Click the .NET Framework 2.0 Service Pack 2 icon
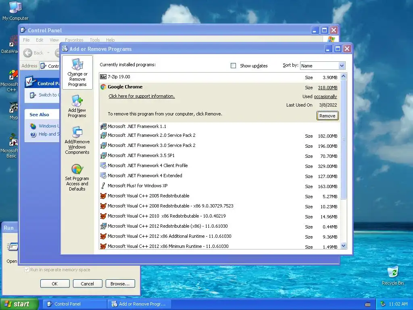Viewport: 413px width, 310px height. point(103,136)
